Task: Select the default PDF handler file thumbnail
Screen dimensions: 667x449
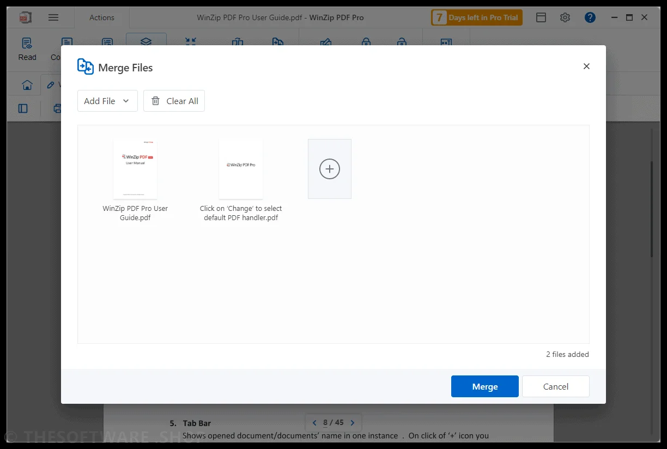Action: coord(241,169)
